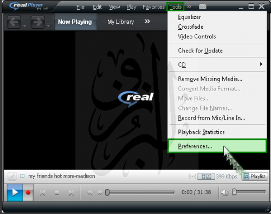Viewport: 271px width, 214px height.
Task: Switch to the My Library tab
Action: [x=120, y=22]
